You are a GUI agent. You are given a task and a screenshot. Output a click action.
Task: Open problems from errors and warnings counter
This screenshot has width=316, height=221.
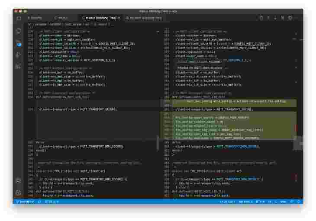click(52, 202)
